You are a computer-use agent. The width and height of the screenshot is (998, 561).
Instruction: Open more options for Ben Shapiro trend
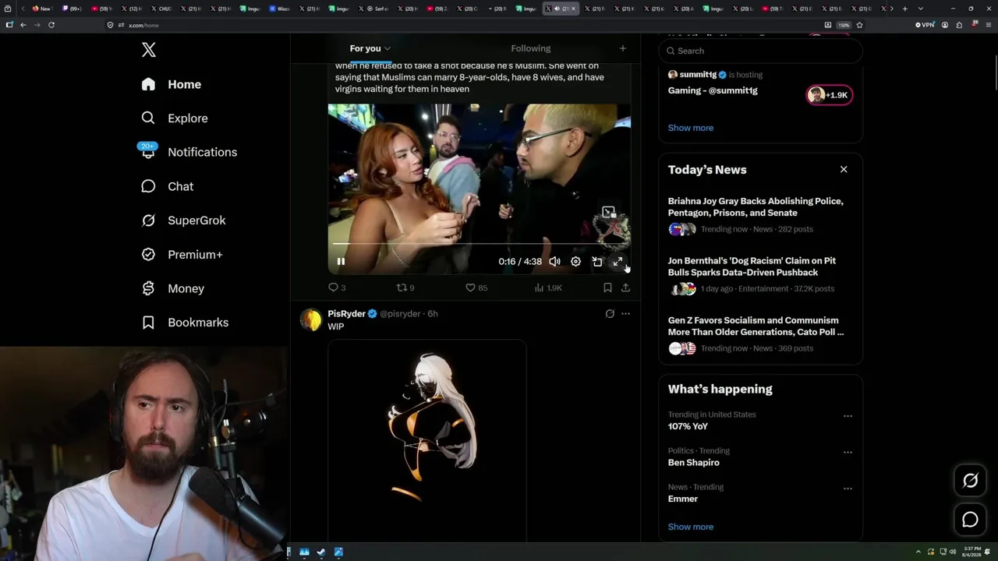(848, 452)
